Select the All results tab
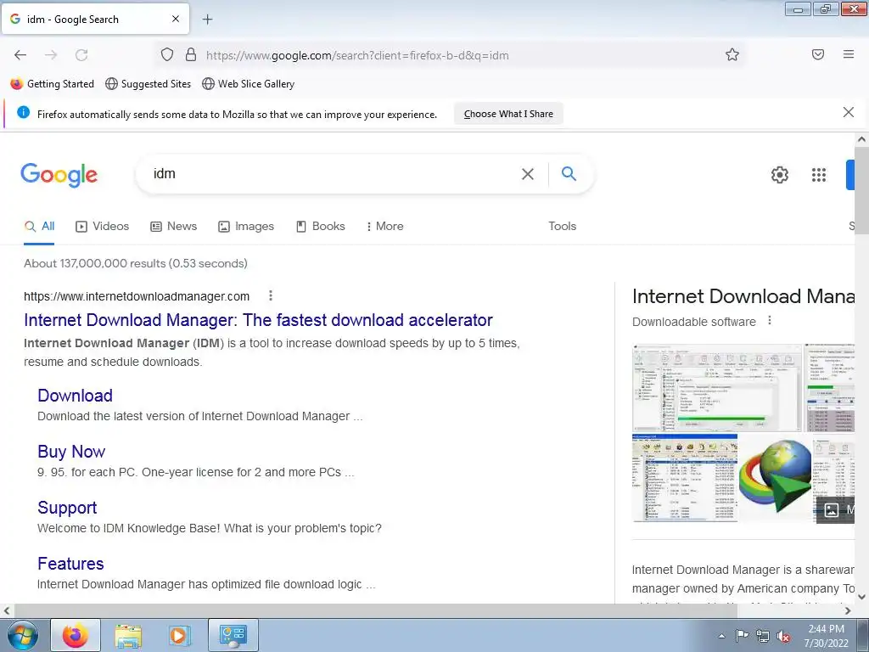Image resolution: width=869 pixels, height=652 pixels. pyautogui.click(x=39, y=226)
